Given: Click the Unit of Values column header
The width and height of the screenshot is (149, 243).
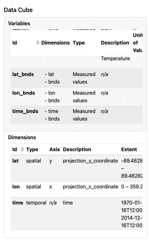Looking at the screenshot, I should click(138, 43).
